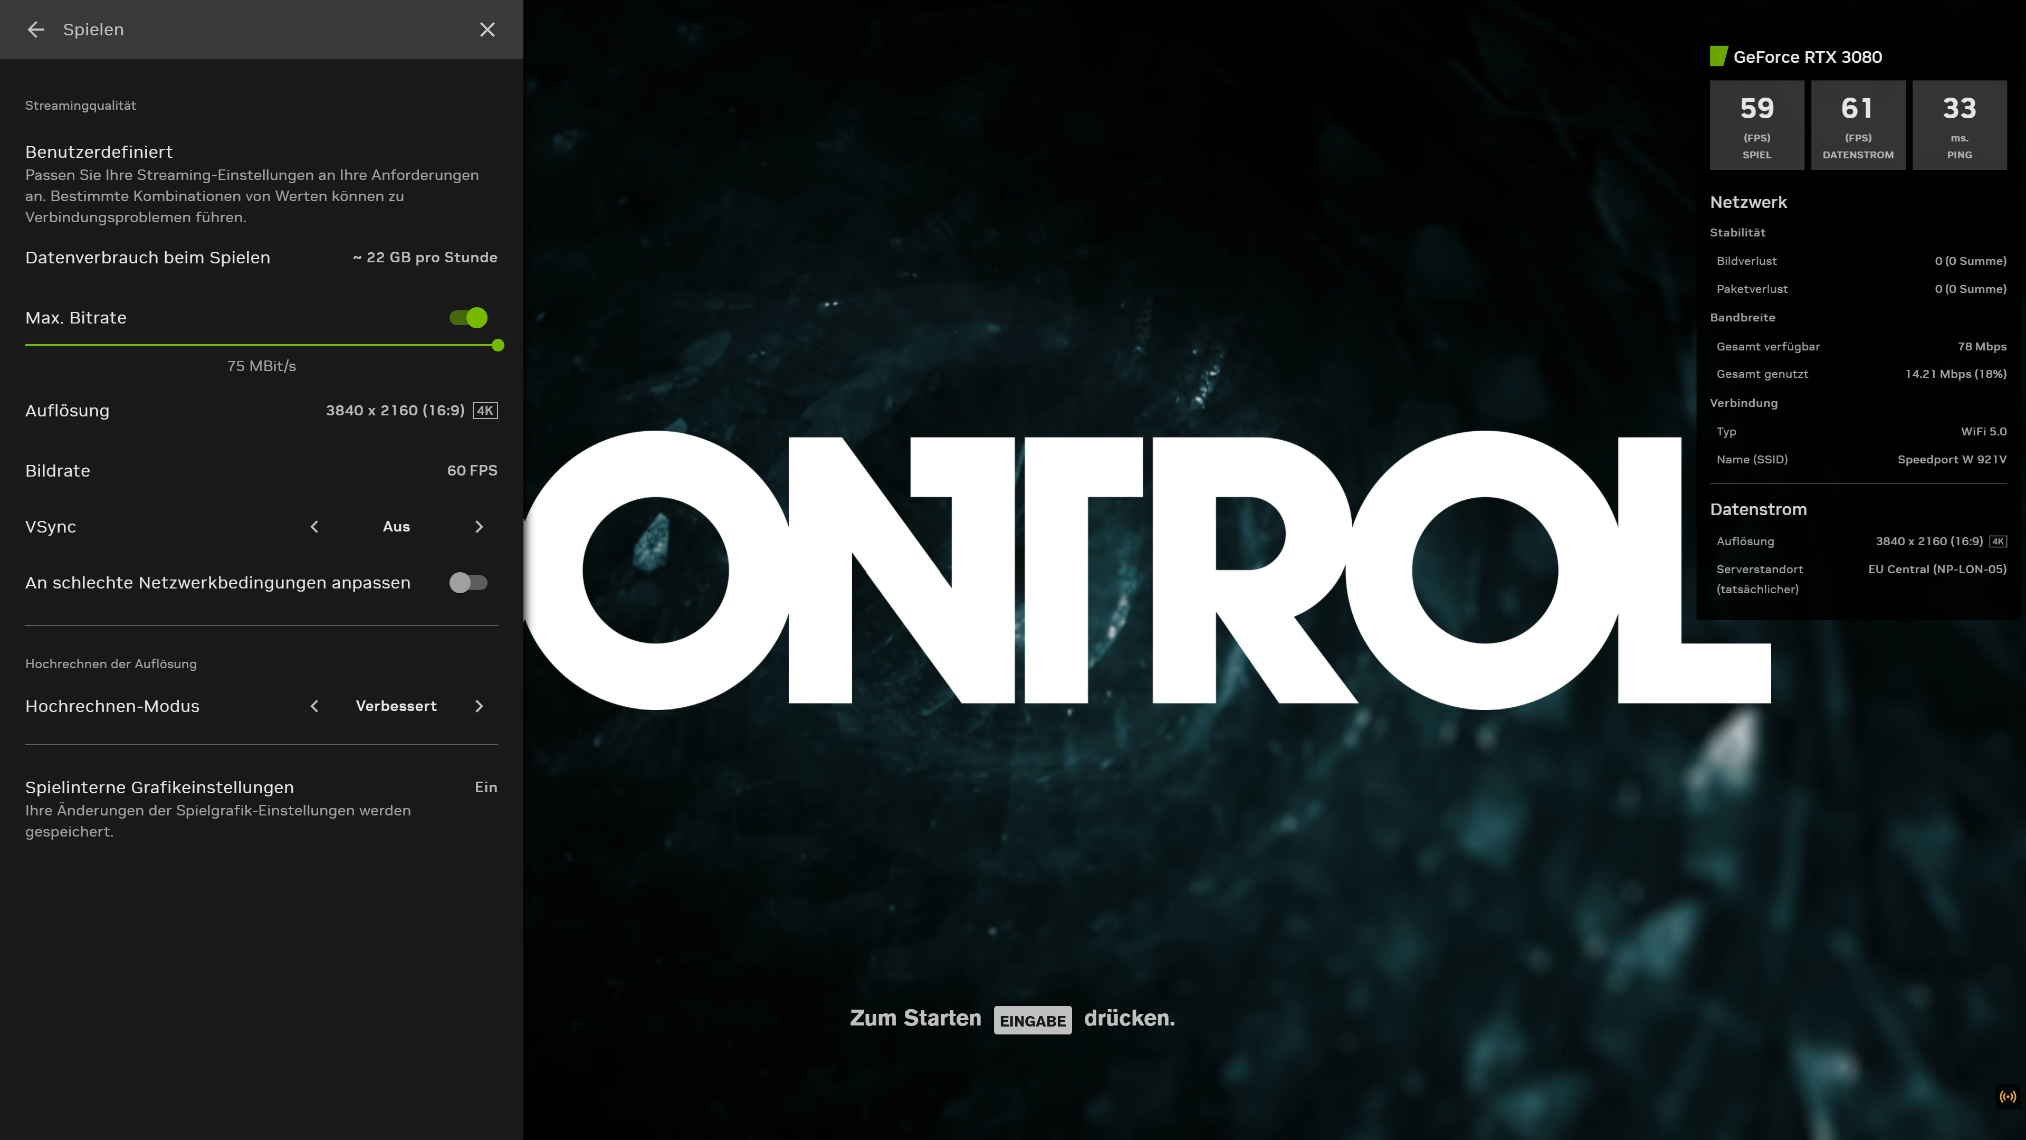This screenshot has height=1140, width=2026.
Task: Select previous VSync option with left chevron
Action: pos(314,527)
